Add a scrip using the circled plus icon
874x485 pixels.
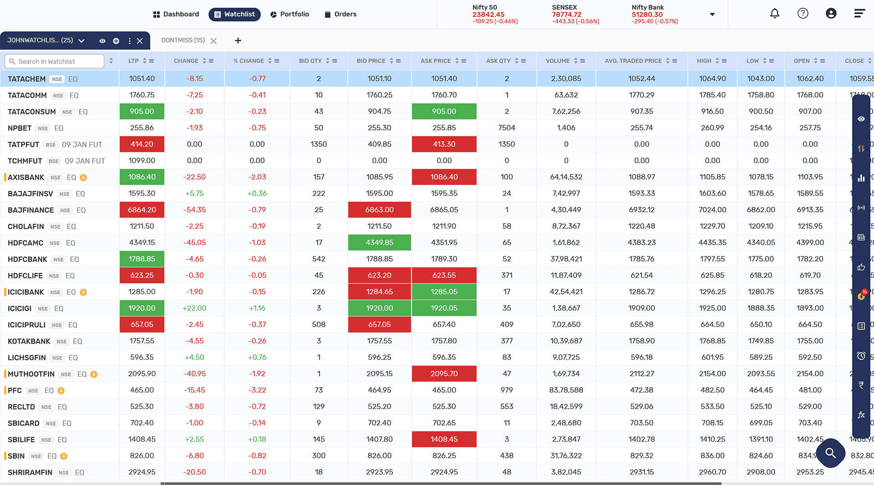(116, 41)
